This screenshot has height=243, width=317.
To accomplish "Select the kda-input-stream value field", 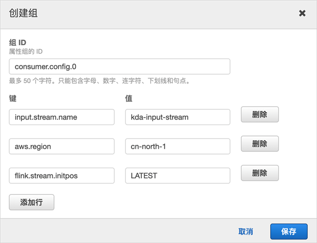I will [178, 117].
